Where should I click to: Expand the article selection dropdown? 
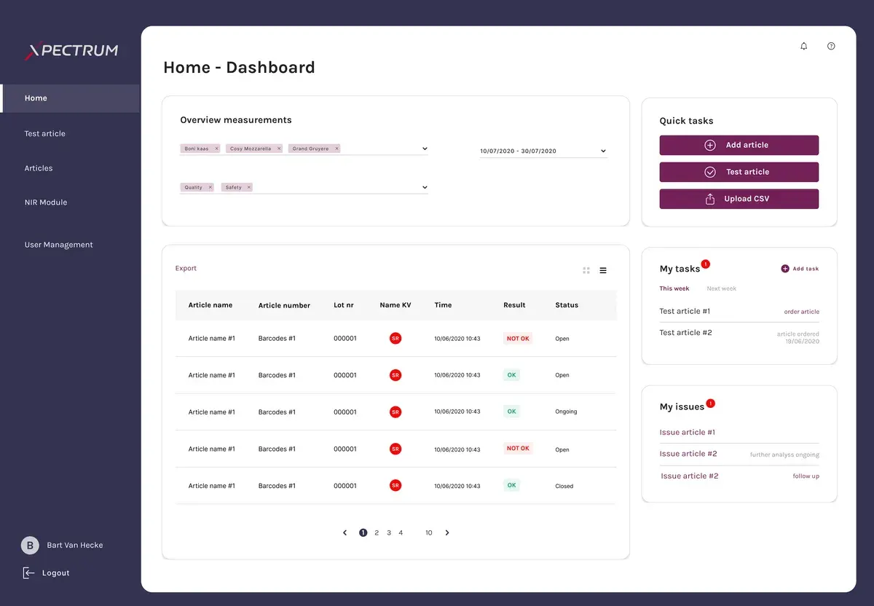425,149
